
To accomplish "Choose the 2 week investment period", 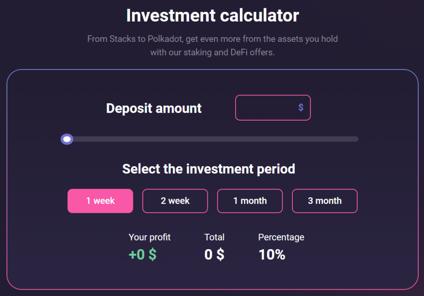I will [x=175, y=201].
